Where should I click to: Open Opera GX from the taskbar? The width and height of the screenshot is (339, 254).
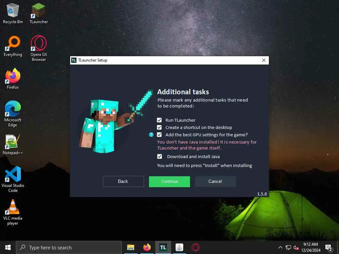pos(195,247)
